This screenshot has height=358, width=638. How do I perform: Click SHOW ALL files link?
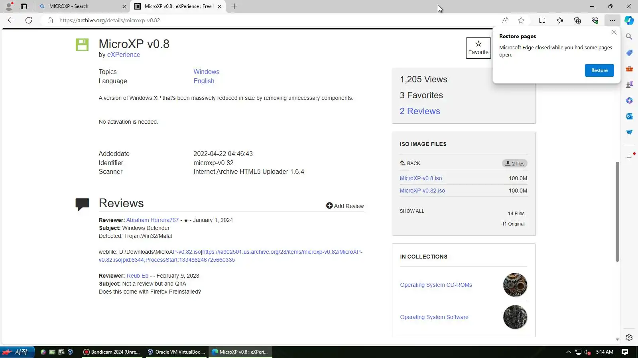click(x=412, y=211)
